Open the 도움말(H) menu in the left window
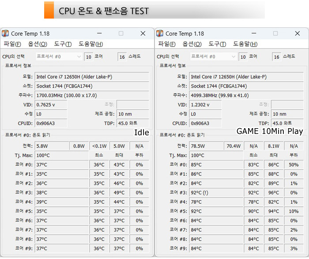The width and height of the screenshot is (309, 259). [90, 44]
